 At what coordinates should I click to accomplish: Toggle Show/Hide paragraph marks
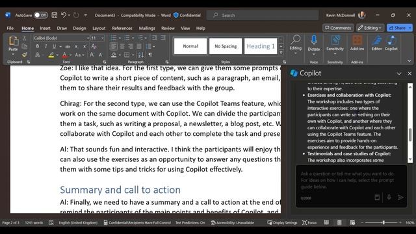tap(150, 55)
